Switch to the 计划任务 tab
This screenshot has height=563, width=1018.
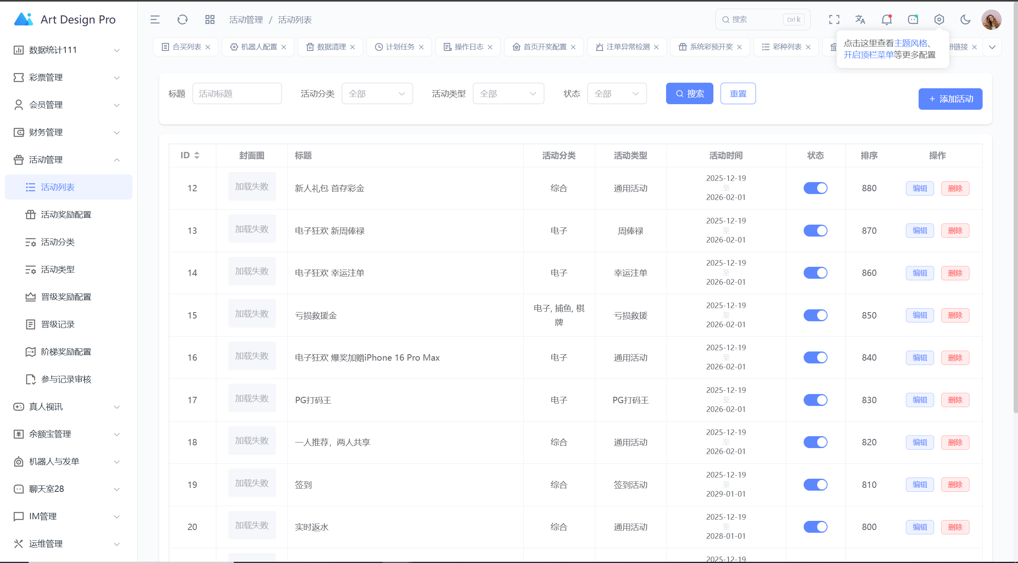[x=400, y=47]
